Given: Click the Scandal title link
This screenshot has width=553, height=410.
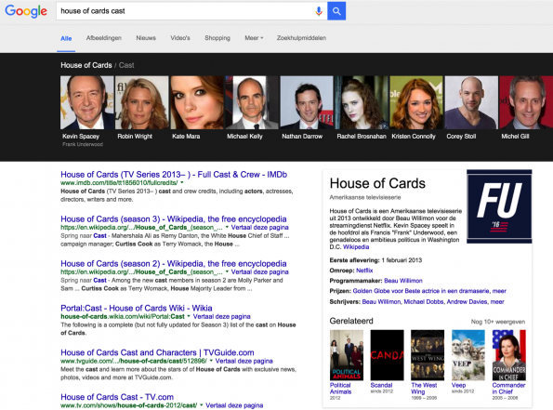Looking at the screenshot, I should tap(381, 385).
